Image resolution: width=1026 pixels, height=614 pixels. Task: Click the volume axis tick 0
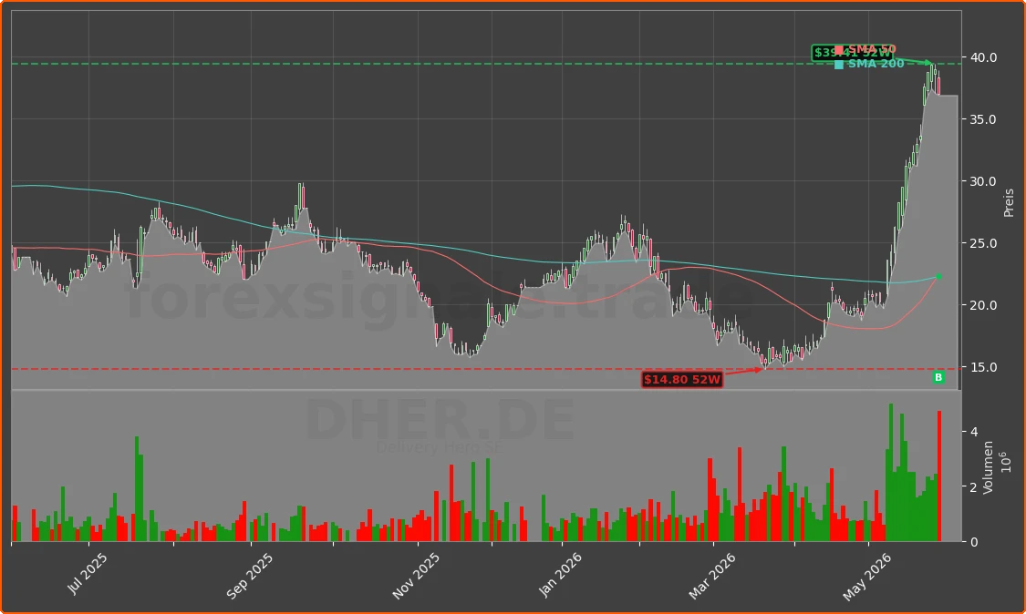tap(974, 542)
